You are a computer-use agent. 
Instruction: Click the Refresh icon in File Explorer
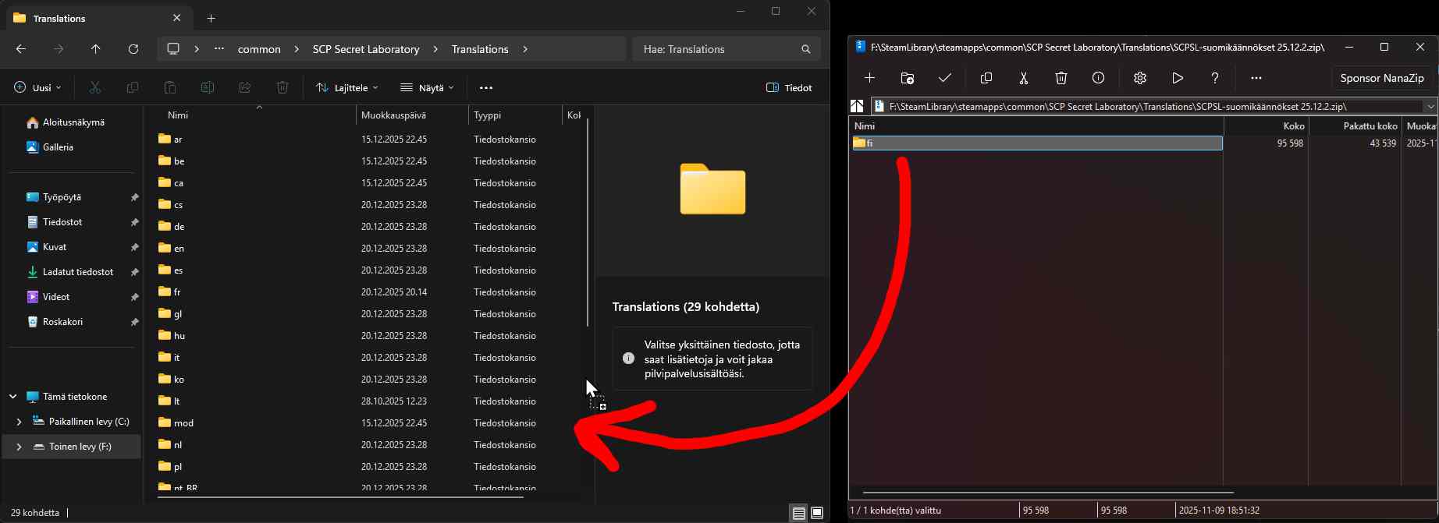point(133,49)
